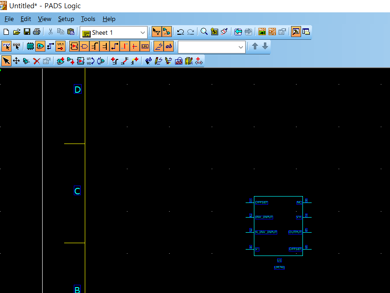The height and width of the screenshot is (293, 390).
Task: Click the Add Bus tool
Action: (x=125, y=61)
